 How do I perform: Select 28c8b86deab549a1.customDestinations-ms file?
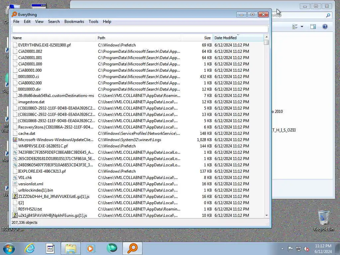56,95
